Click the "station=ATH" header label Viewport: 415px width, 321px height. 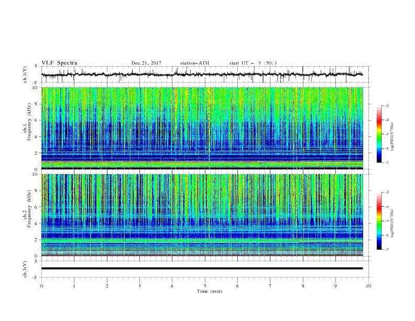pos(194,63)
